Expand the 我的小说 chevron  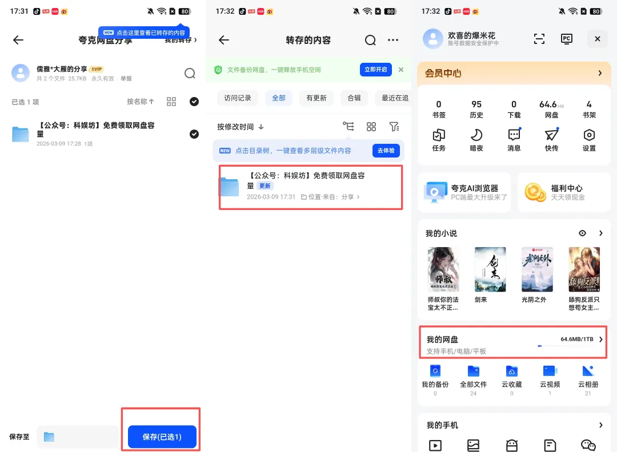click(x=601, y=233)
